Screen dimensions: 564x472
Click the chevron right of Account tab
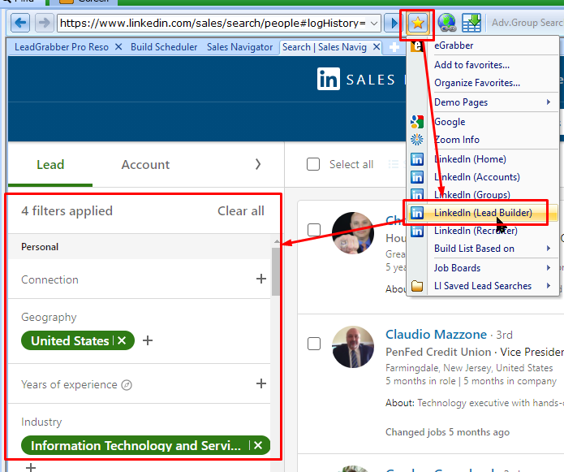click(x=258, y=164)
